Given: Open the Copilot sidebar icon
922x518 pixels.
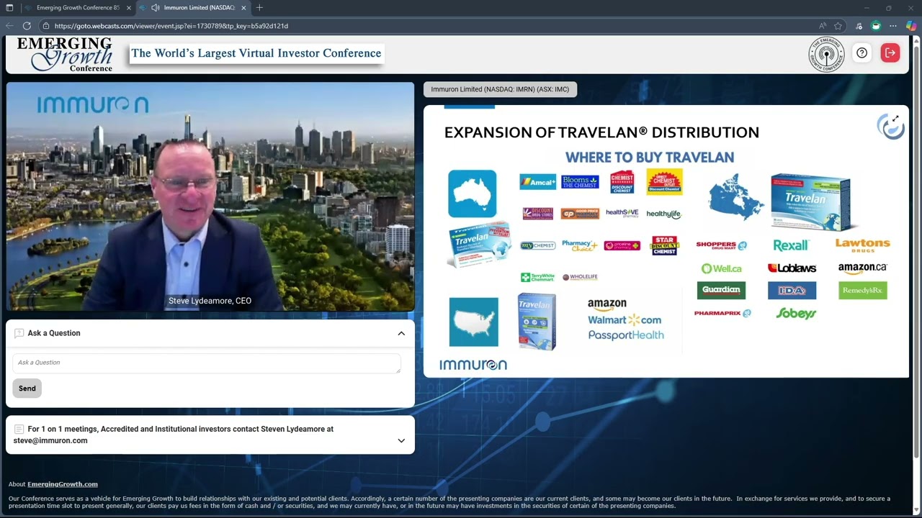Looking at the screenshot, I should (x=911, y=26).
